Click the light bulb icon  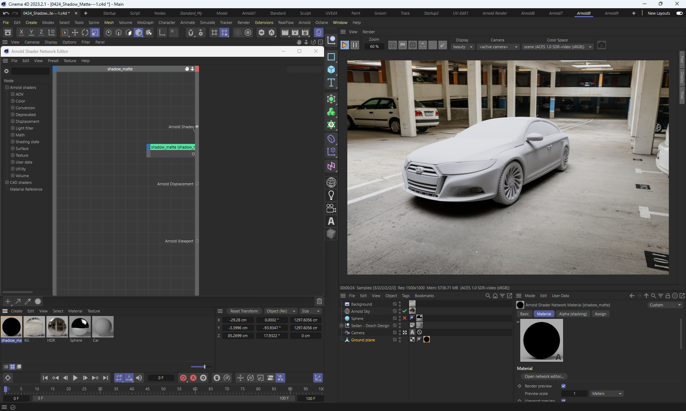[x=331, y=195]
